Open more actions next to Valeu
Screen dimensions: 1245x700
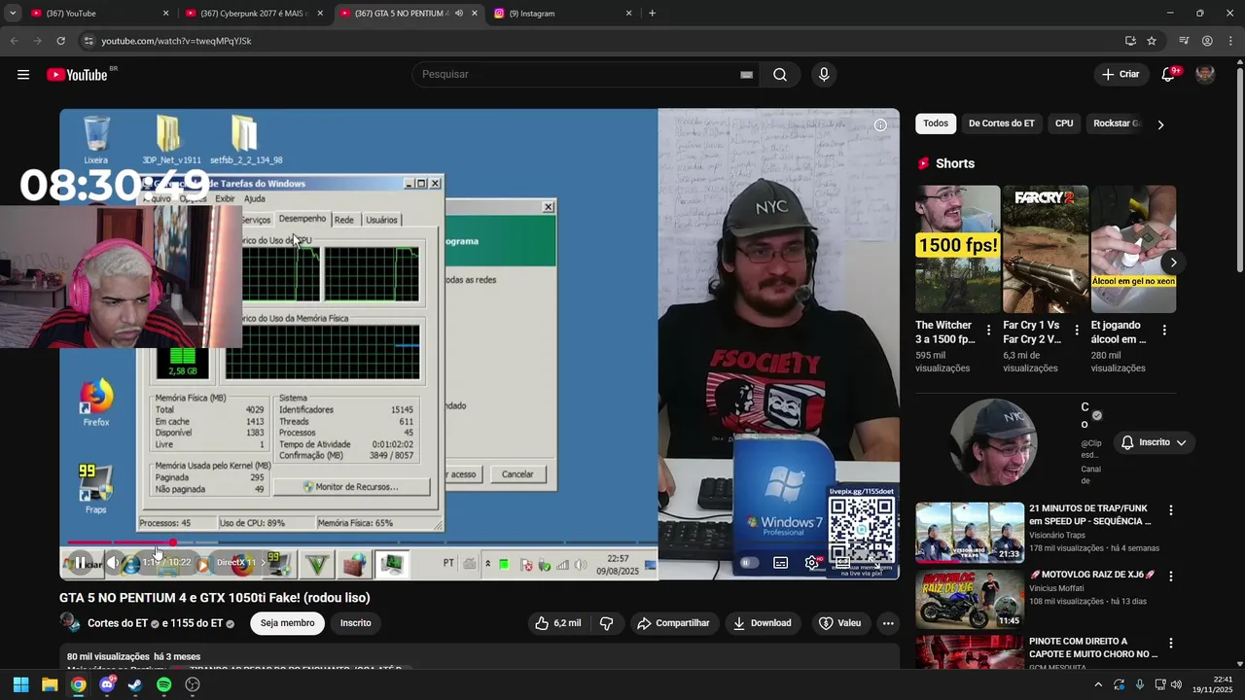click(888, 623)
